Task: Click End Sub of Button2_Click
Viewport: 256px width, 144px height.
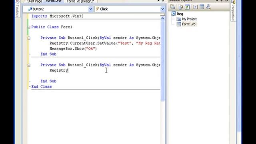Action: (48, 81)
